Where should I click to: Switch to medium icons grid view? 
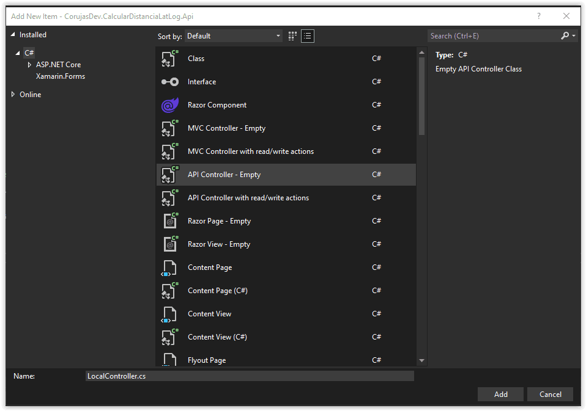292,36
